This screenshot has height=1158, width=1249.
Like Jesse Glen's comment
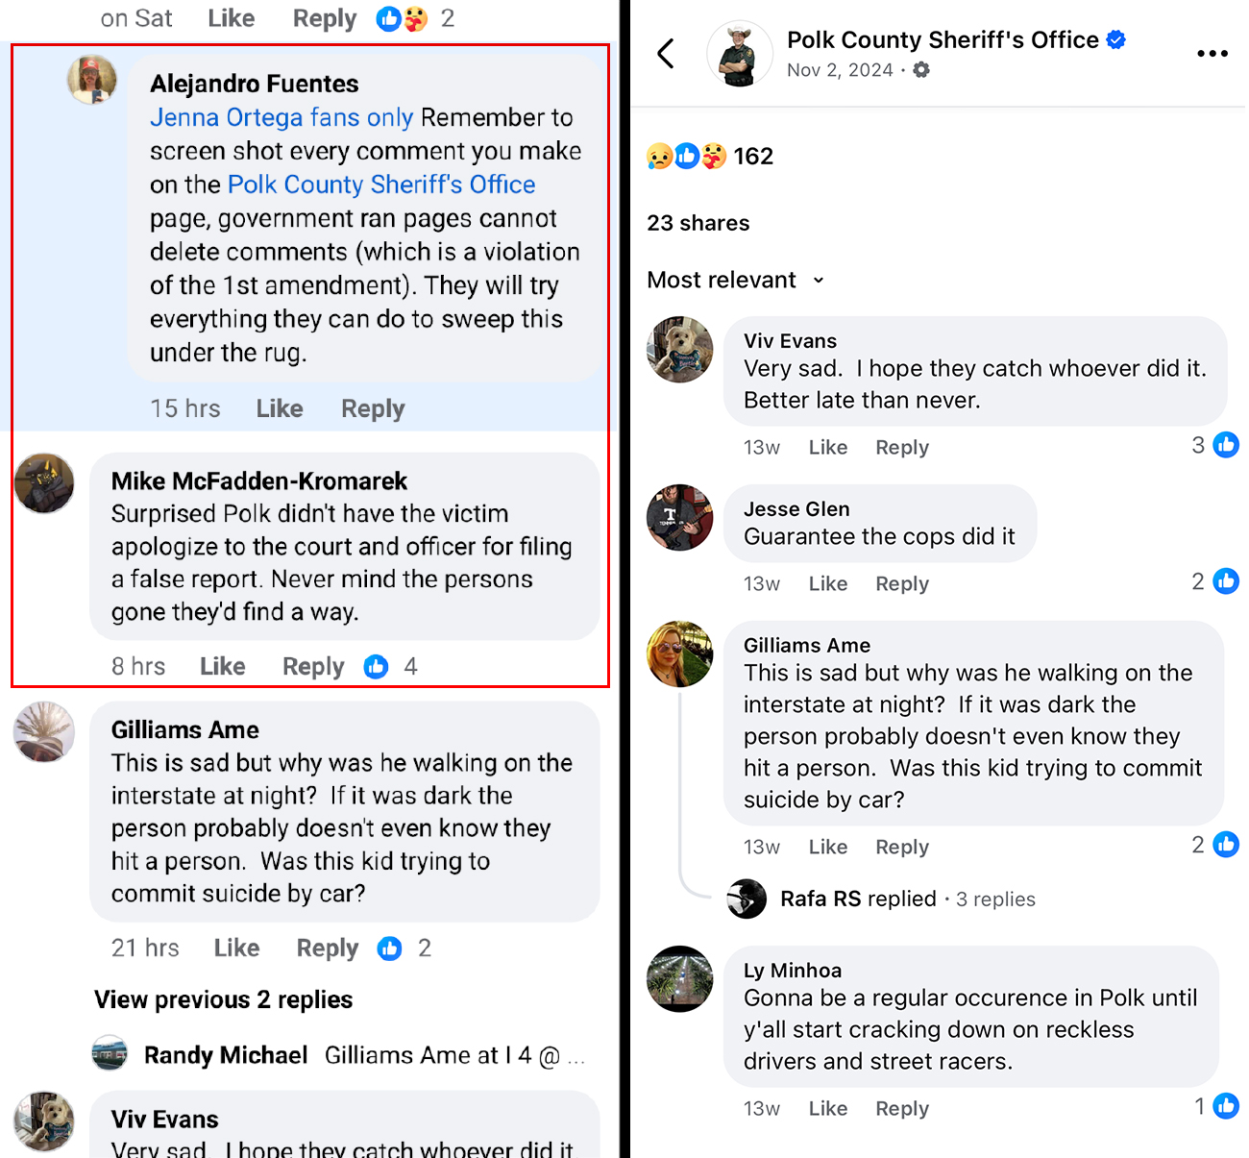tap(827, 584)
